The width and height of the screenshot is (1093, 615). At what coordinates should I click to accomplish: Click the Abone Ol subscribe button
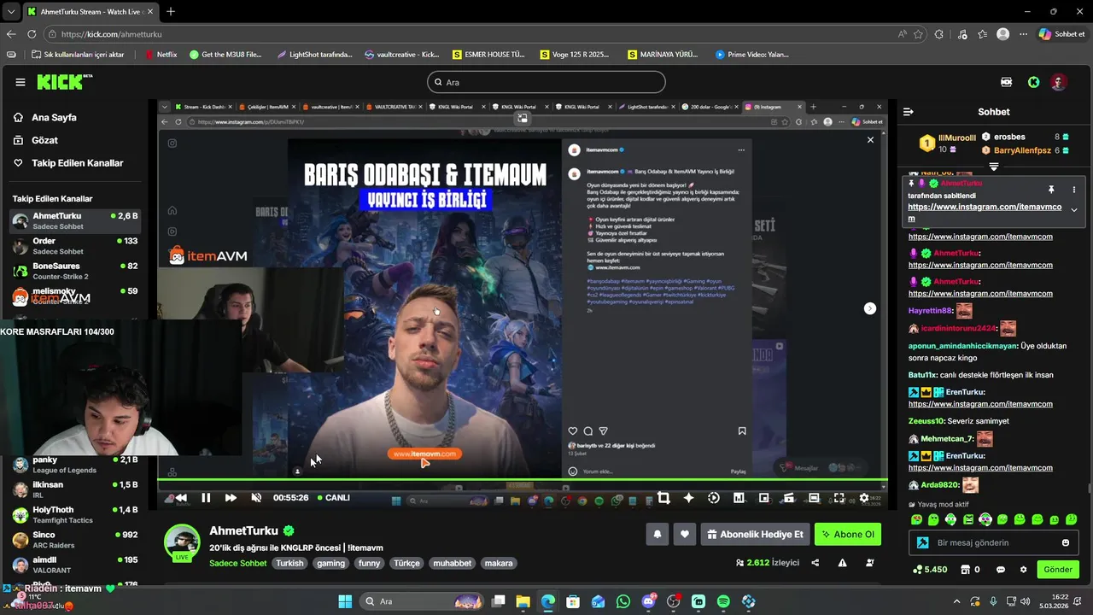(847, 535)
